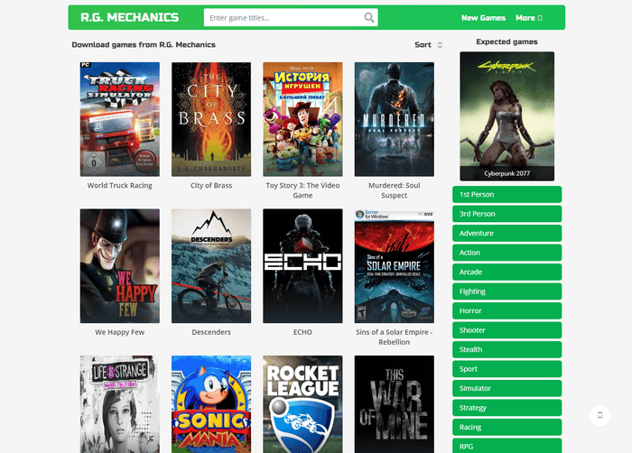Screen dimensions: 632x453
Task: Select the Sonic Mania cover image
Action: pyautogui.click(x=211, y=403)
